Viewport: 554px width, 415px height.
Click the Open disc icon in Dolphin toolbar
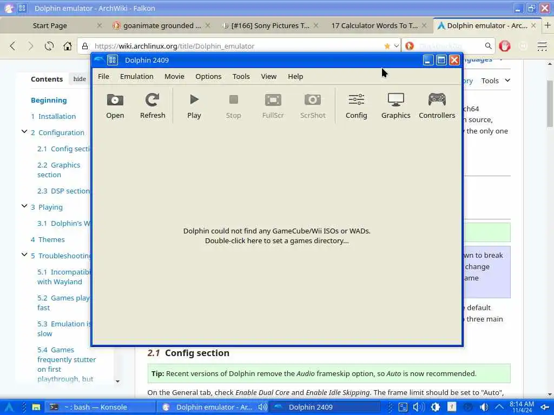[x=115, y=106]
